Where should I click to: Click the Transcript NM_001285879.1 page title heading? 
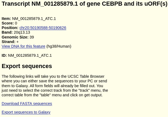point(84,4)
